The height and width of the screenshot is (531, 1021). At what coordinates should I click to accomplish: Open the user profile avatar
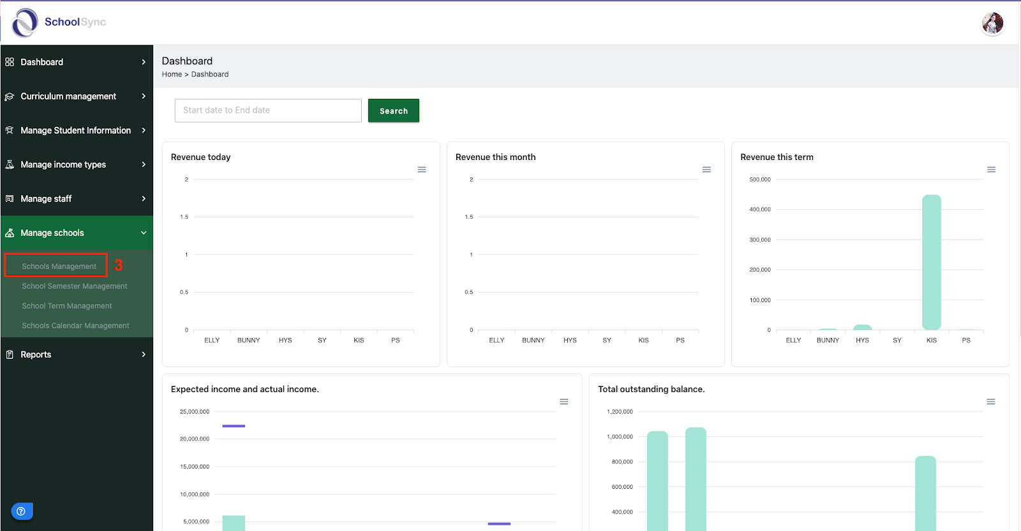coord(992,24)
